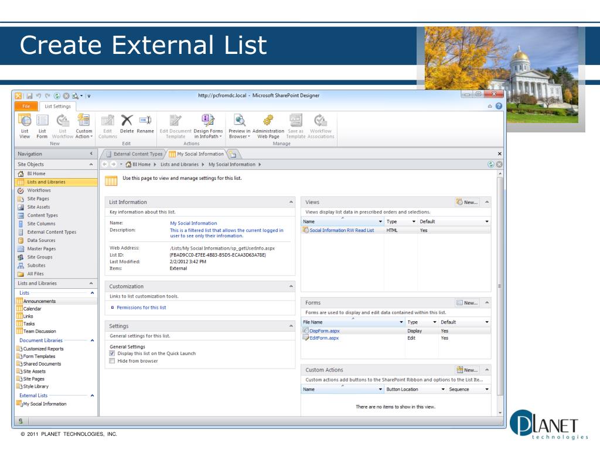Click Permissions for this list link
600x450 pixels.
click(141, 308)
